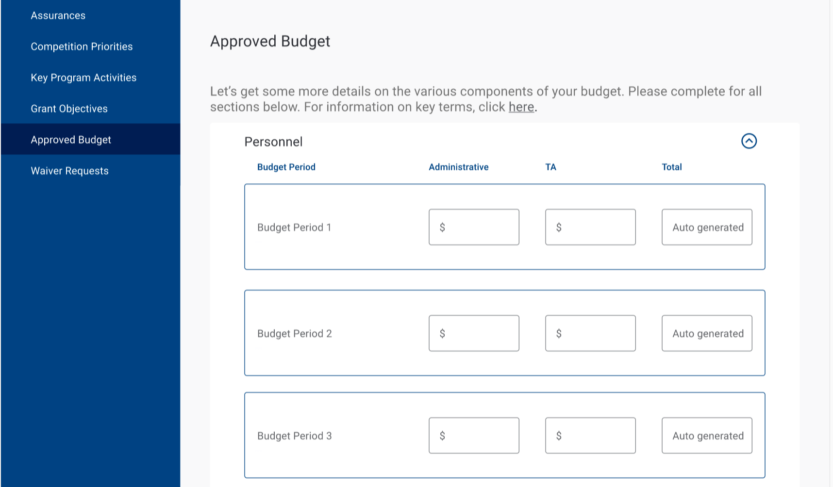Open Waiver Requests section
833x487 pixels.
tap(70, 171)
